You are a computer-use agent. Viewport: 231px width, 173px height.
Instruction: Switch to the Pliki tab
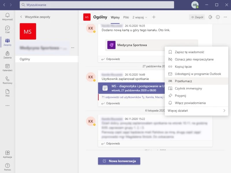coord(126,17)
